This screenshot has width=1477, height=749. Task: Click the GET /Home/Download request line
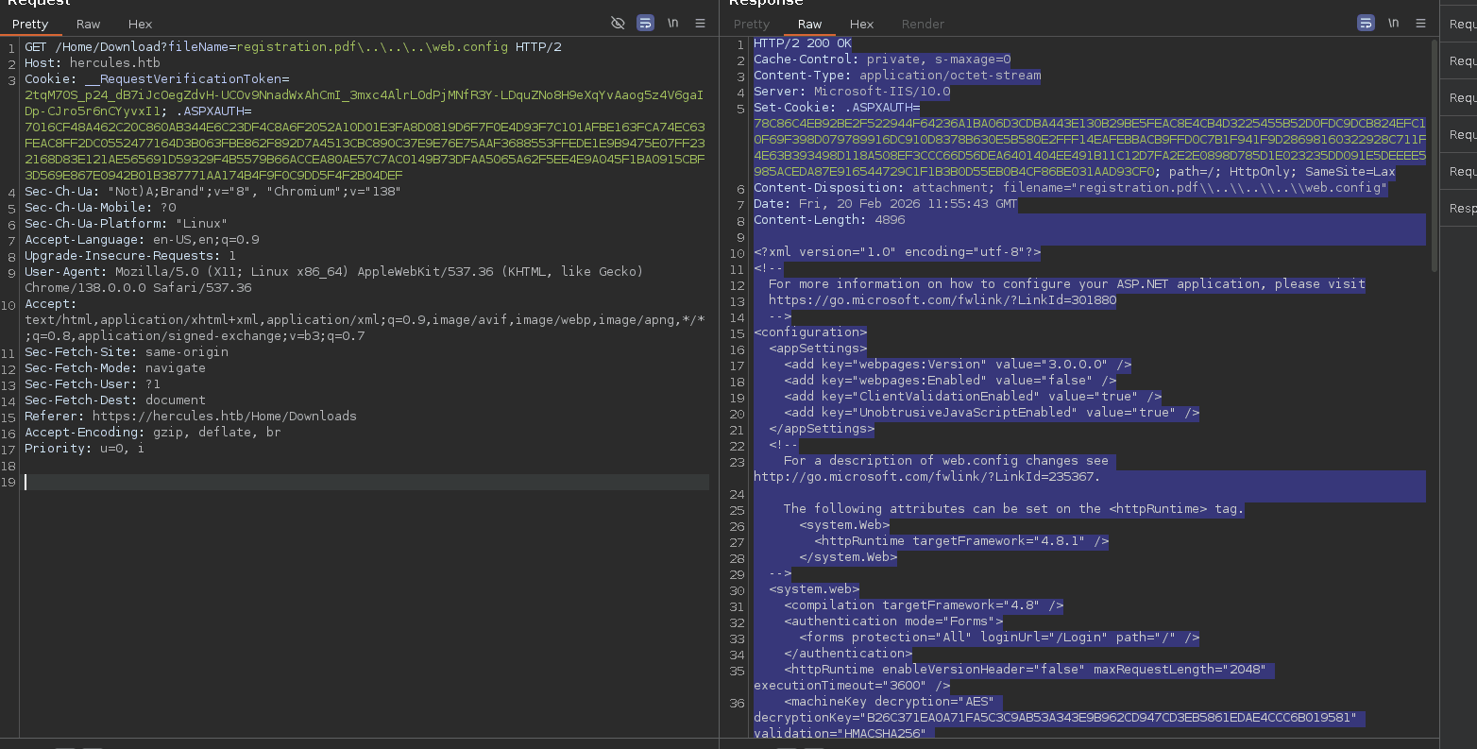pos(293,46)
